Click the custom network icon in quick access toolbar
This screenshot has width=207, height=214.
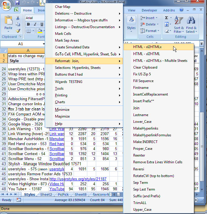42,3
